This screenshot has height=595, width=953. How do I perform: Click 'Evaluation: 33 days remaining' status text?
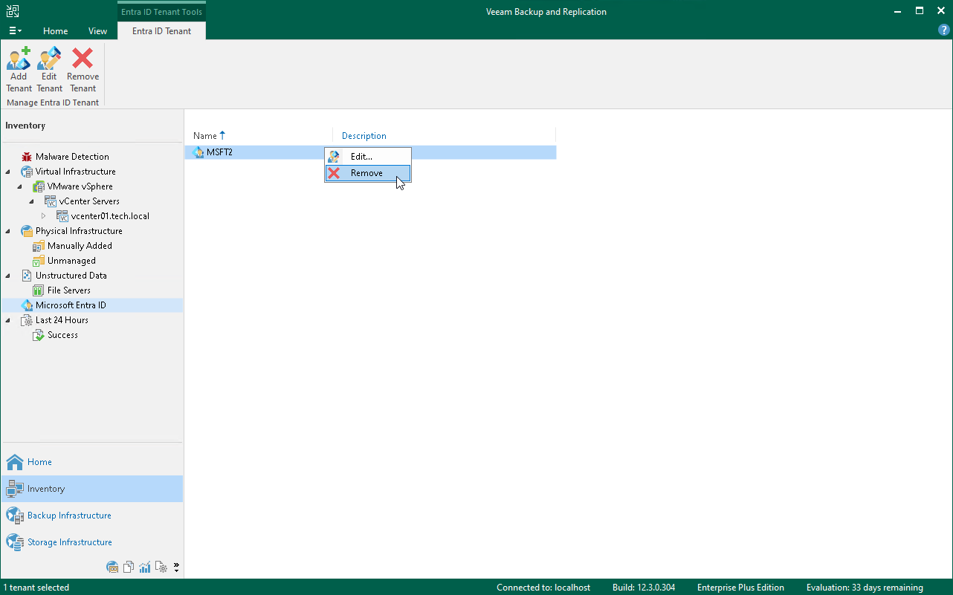pyautogui.click(x=865, y=588)
